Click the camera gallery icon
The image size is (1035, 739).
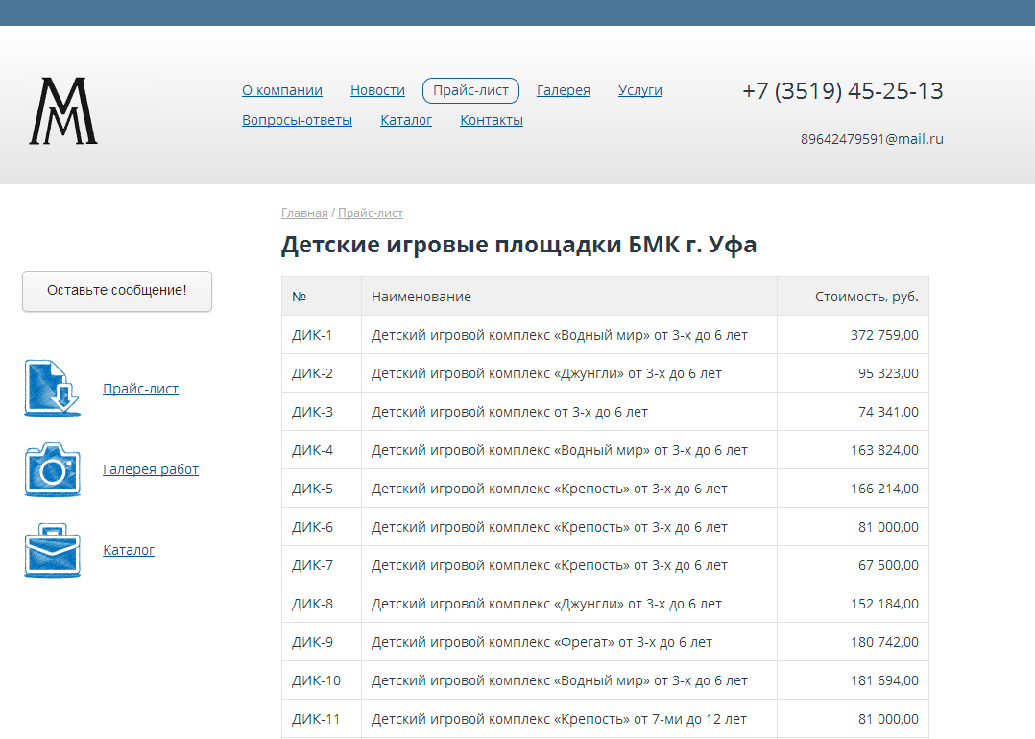pyautogui.click(x=52, y=469)
